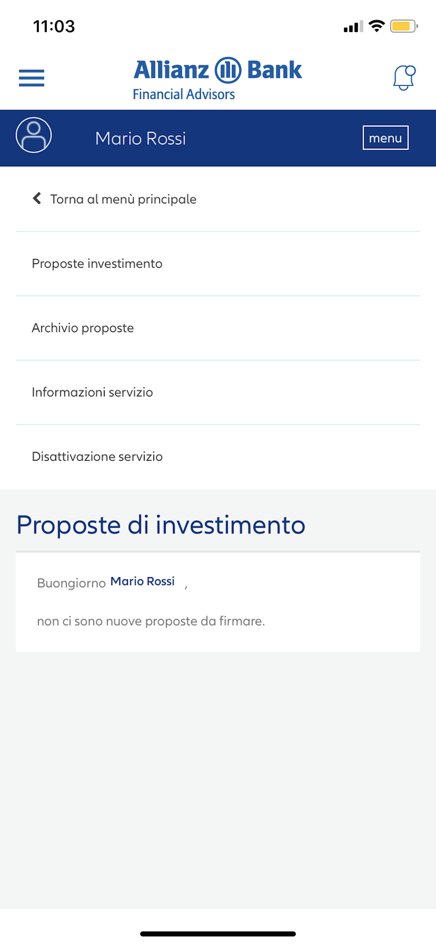Open the hamburger navigation menu
This screenshot has height=945, width=436.
[x=32, y=78]
